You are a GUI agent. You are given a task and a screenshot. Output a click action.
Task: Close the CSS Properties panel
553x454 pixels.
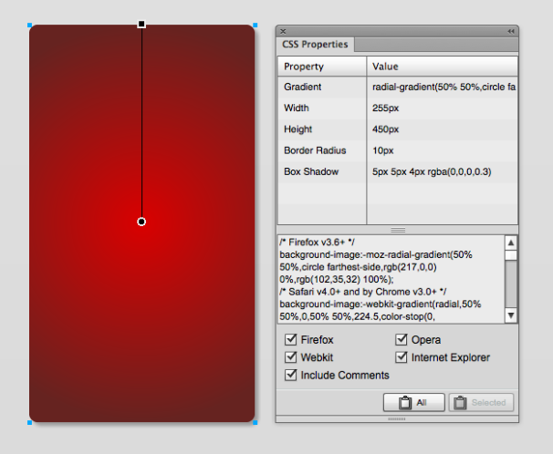[x=283, y=31]
